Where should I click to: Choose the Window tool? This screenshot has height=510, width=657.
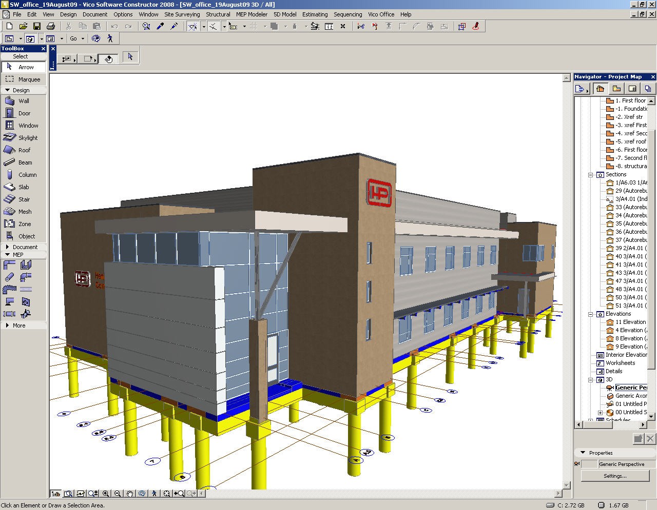click(x=24, y=126)
